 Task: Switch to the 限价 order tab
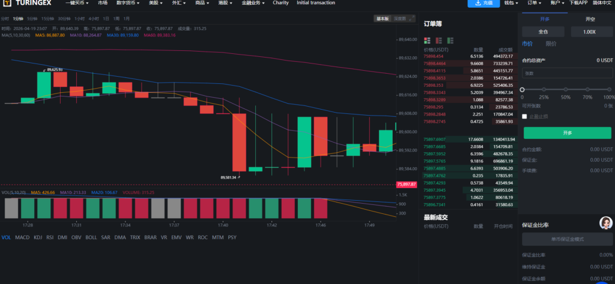pyautogui.click(x=551, y=44)
